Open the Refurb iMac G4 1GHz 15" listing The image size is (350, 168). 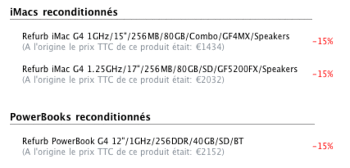156,36
